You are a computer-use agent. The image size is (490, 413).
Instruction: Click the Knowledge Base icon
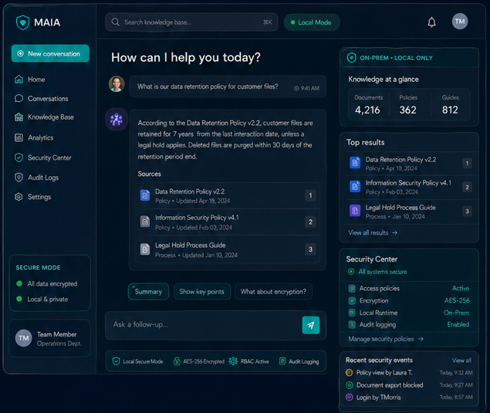point(19,117)
